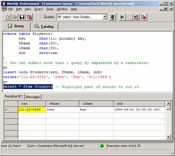
Task: Click the Queries combo box showing '#1 select * from Studen...'
Action: point(82,17)
